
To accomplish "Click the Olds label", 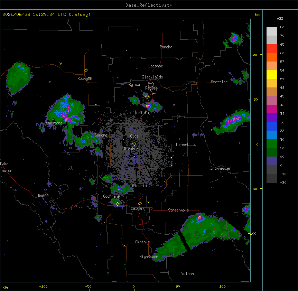I will click(134, 136).
